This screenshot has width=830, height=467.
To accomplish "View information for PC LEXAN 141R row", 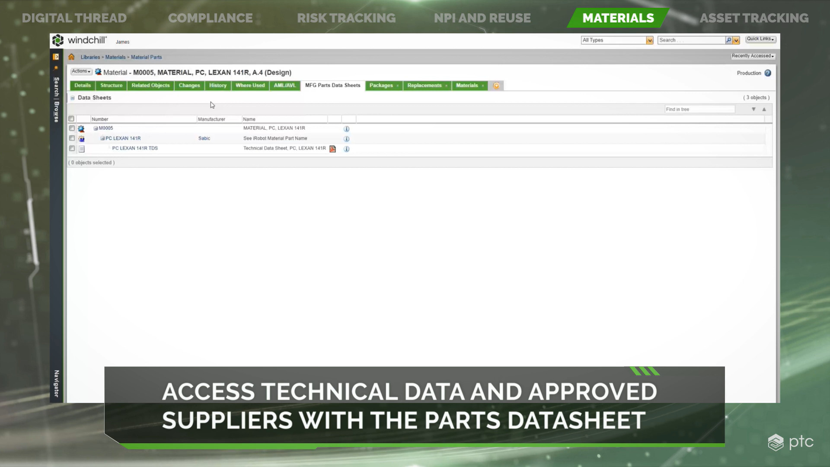I will (x=346, y=139).
